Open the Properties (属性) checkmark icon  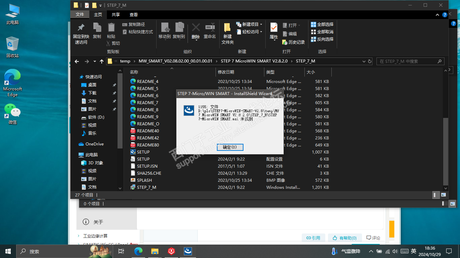tap(274, 28)
